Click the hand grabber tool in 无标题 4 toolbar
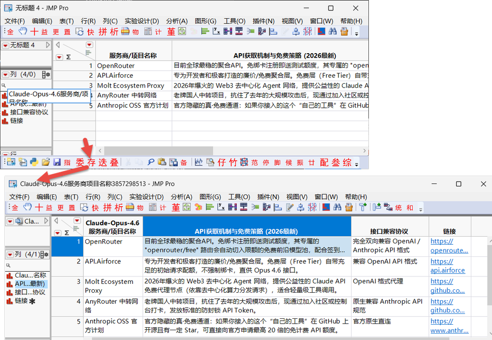This screenshot has height=340, width=492. tap(23, 31)
